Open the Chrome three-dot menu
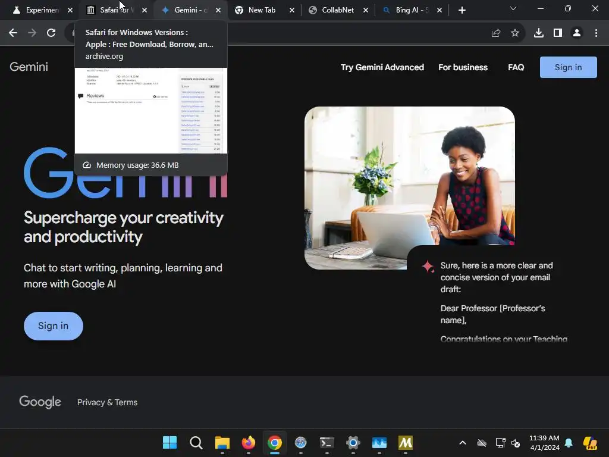Image resolution: width=609 pixels, height=457 pixels. (596, 33)
